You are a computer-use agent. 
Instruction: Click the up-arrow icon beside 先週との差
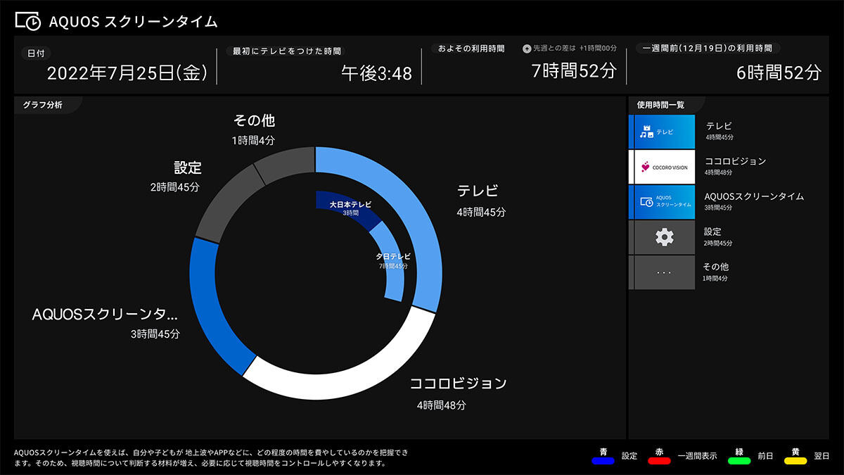tap(526, 49)
